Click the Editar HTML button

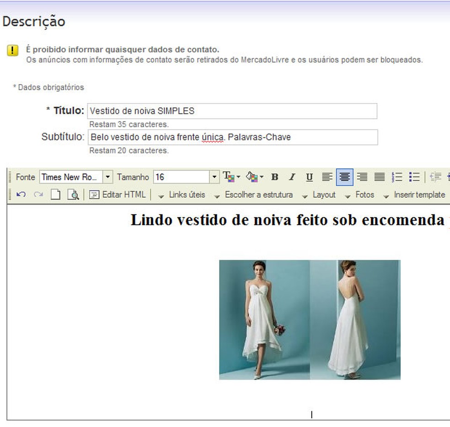(117, 195)
